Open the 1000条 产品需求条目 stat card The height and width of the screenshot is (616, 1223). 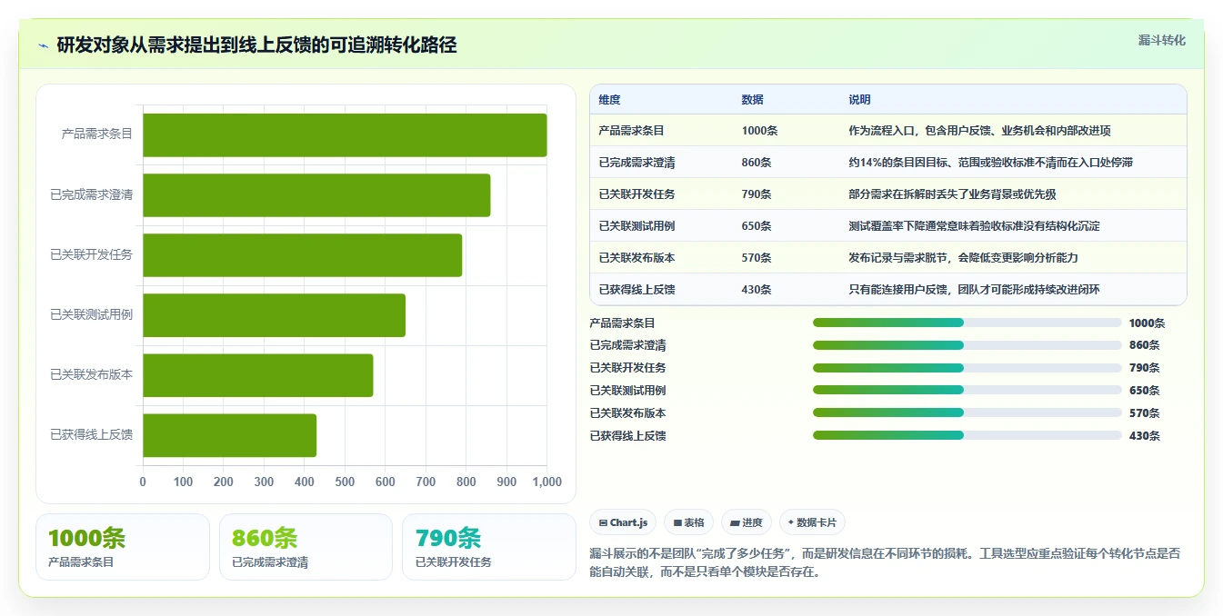(123, 547)
